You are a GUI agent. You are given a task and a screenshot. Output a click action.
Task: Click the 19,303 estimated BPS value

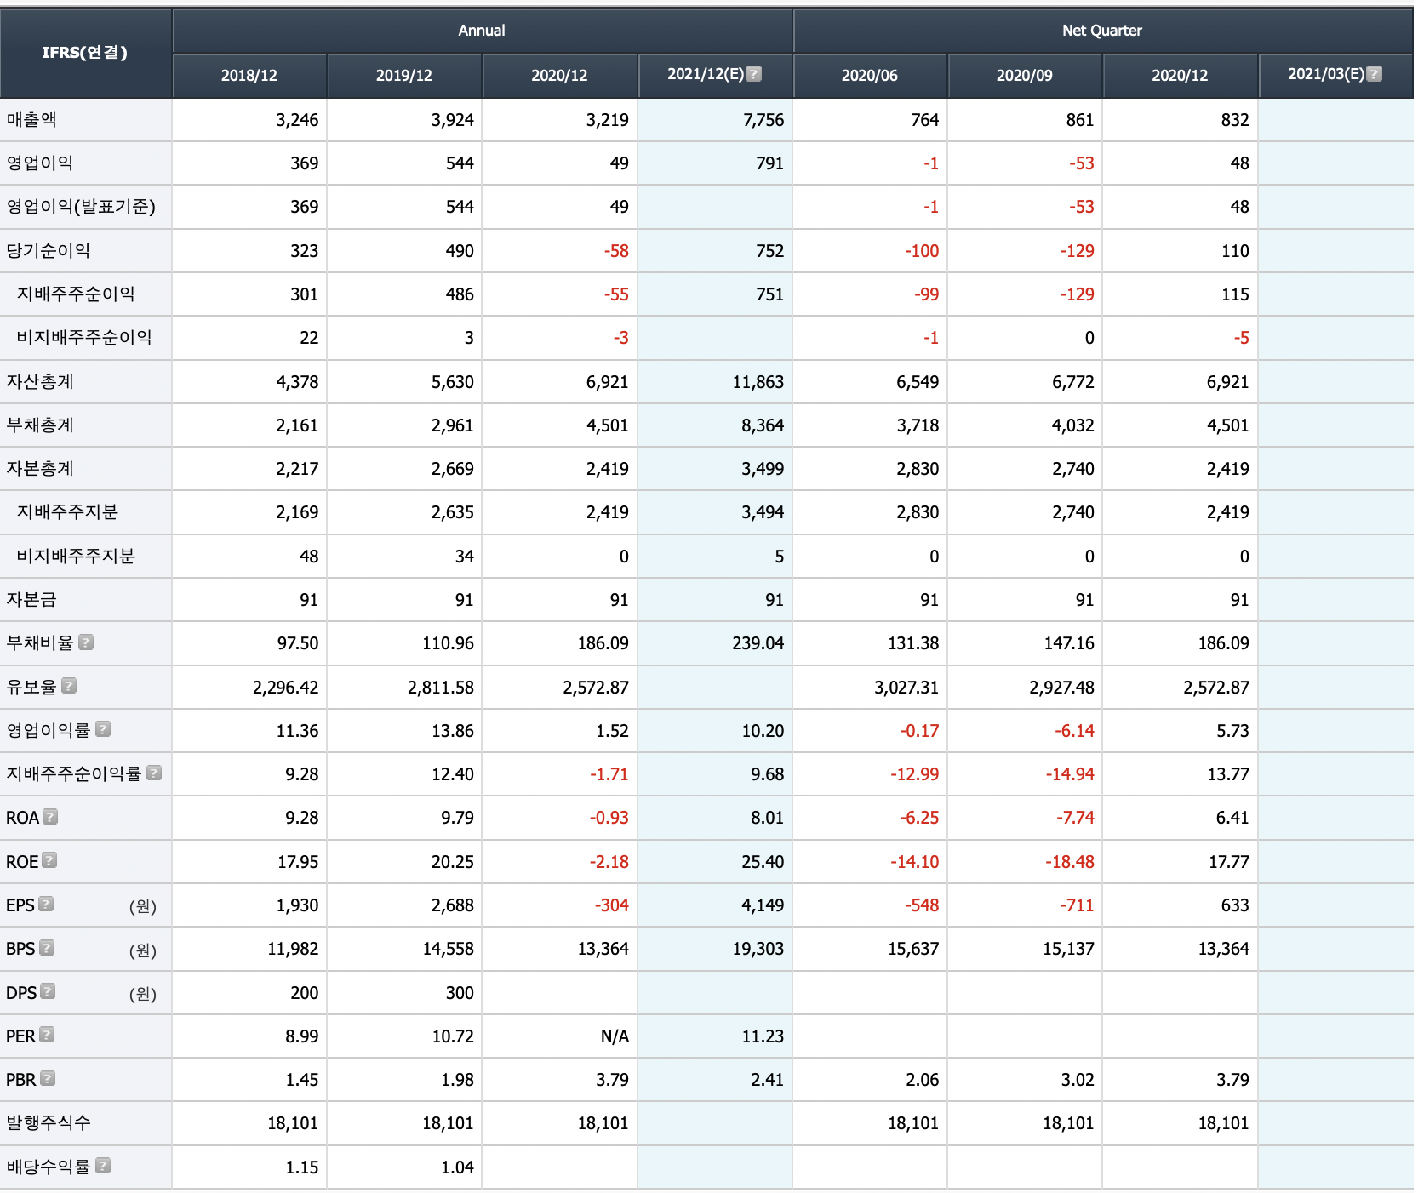pyautogui.click(x=758, y=949)
